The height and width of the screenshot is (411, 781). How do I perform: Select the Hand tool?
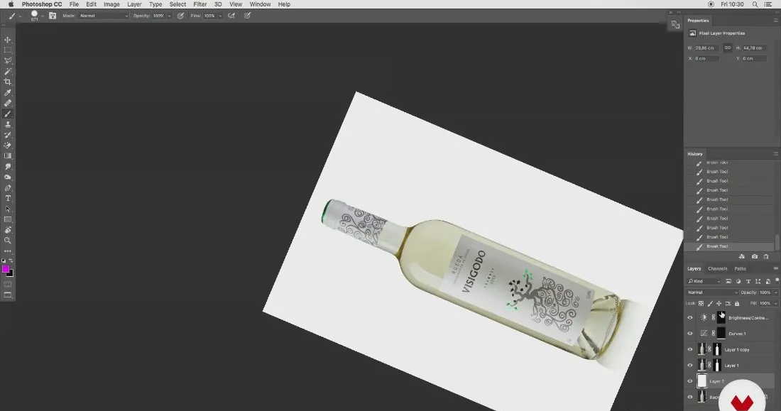point(8,230)
